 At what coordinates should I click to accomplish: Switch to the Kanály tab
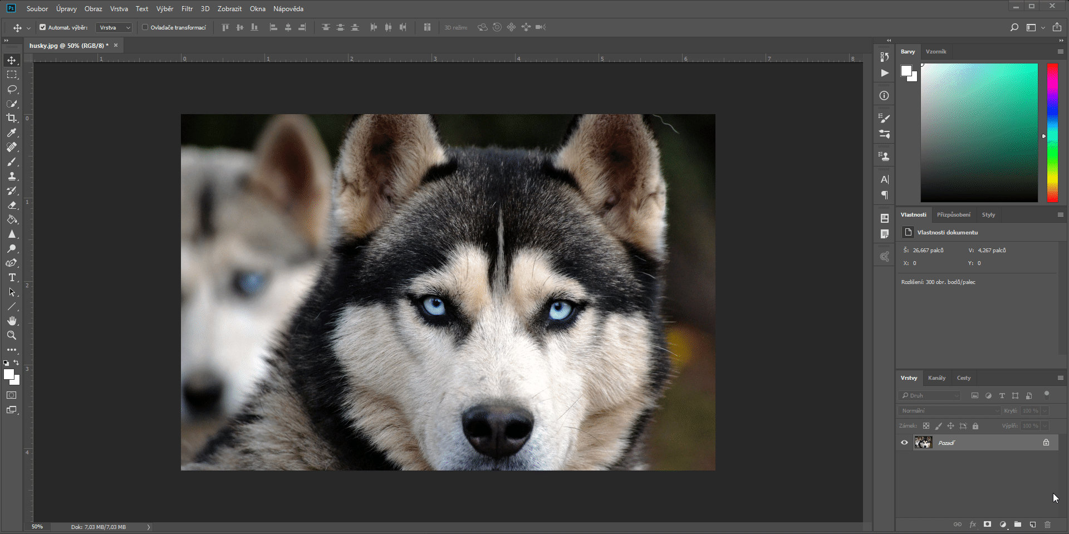937,378
